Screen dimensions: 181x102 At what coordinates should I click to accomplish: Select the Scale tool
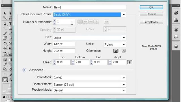pyautogui.click(x=10, y=43)
